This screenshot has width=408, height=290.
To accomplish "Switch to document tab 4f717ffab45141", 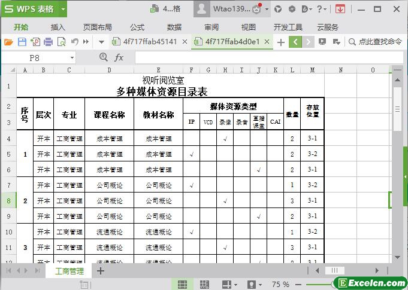I will pyautogui.click(x=144, y=41).
